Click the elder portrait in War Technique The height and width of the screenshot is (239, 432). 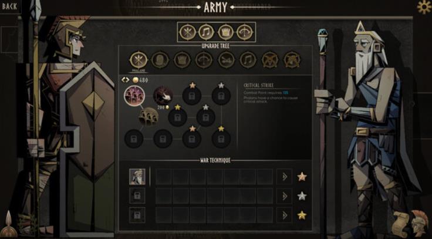[x=137, y=177]
